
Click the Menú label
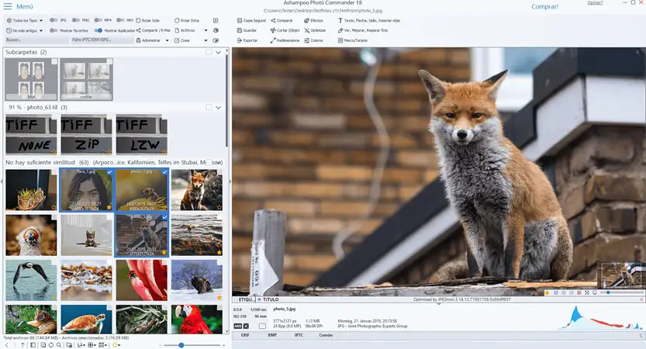tap(25, 7)
